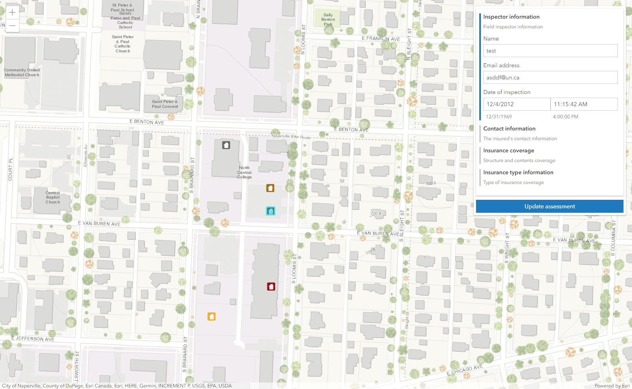The image size is (632, 389).
Task: Click the Update assessment button
Action: tap(549, 206)
